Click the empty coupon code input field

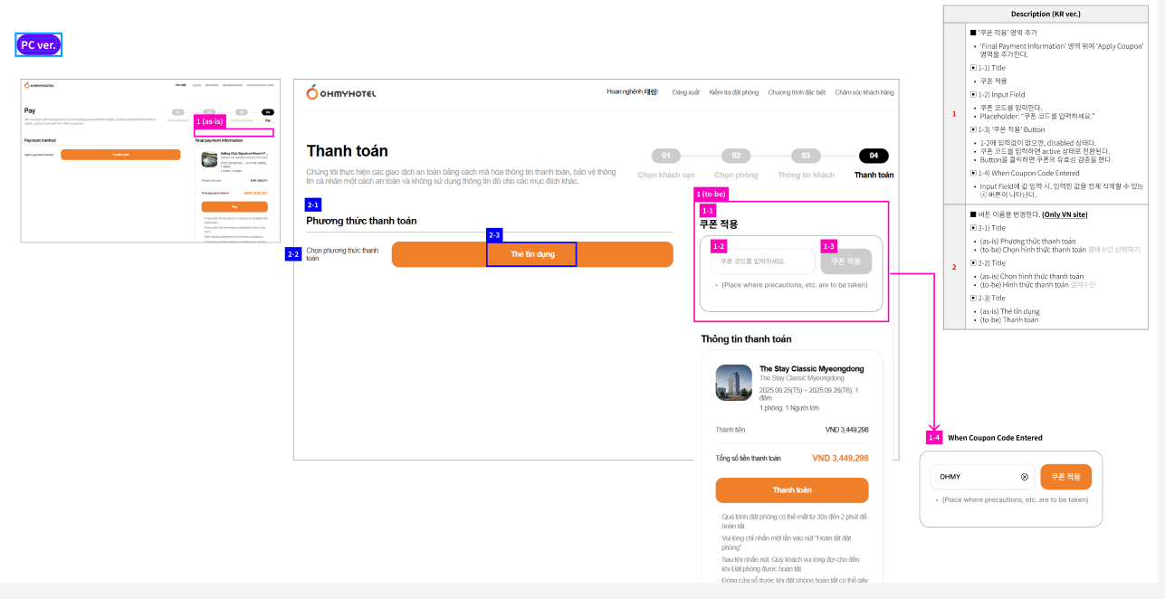click(x=762, y=261)
